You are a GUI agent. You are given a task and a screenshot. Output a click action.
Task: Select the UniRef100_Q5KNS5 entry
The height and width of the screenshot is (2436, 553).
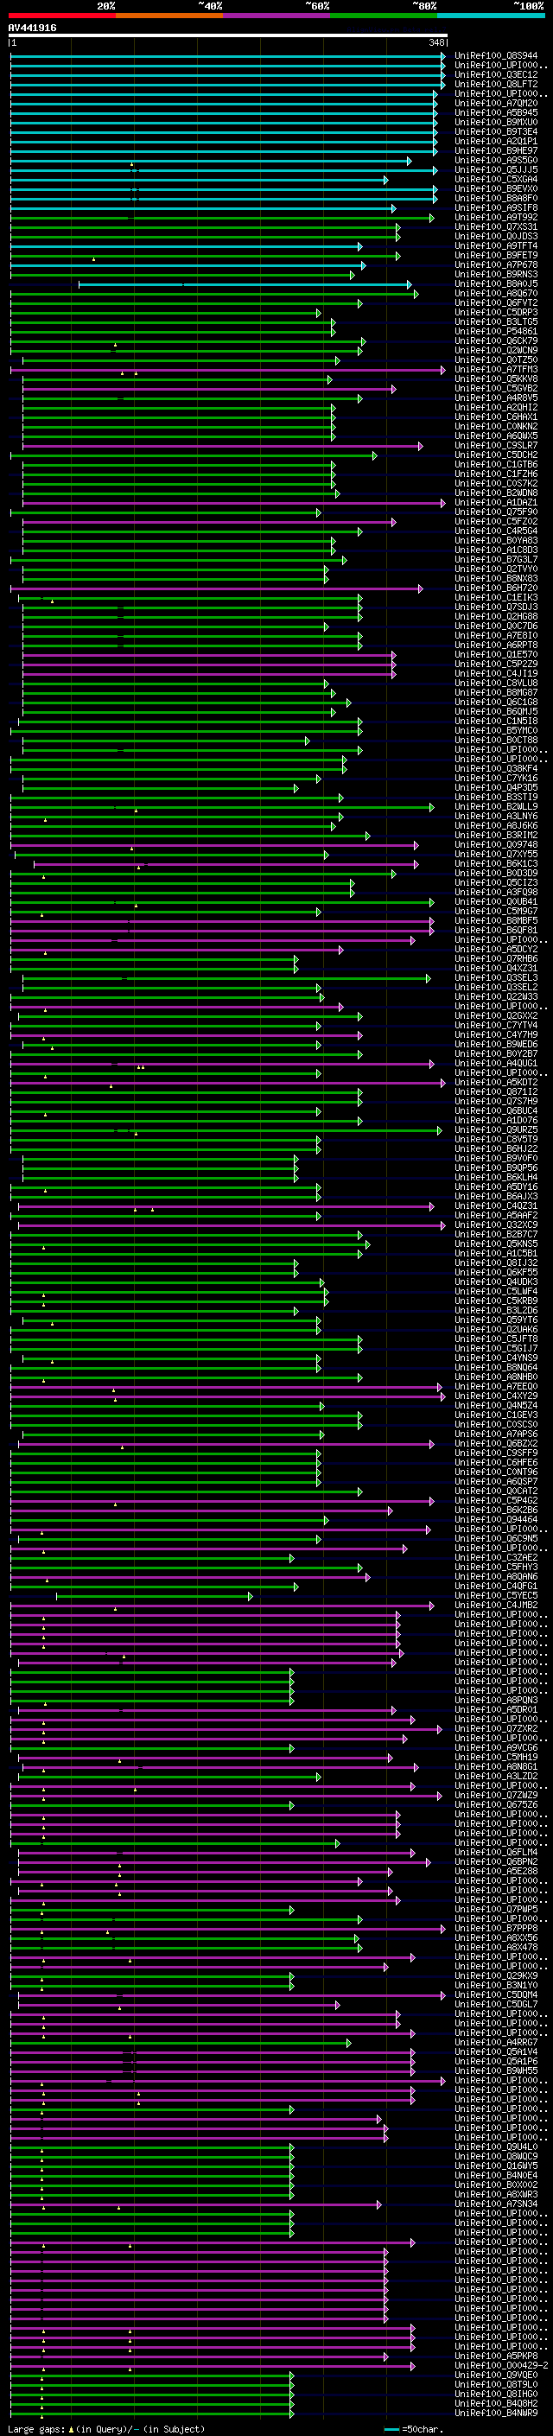(496, 1243)
